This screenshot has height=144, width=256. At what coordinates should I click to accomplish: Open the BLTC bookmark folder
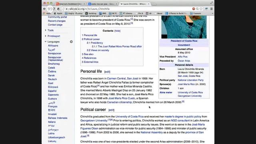[x=113, y=13]
